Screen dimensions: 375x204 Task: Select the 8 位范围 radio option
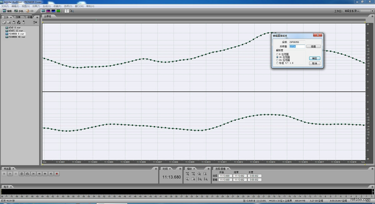277,54
